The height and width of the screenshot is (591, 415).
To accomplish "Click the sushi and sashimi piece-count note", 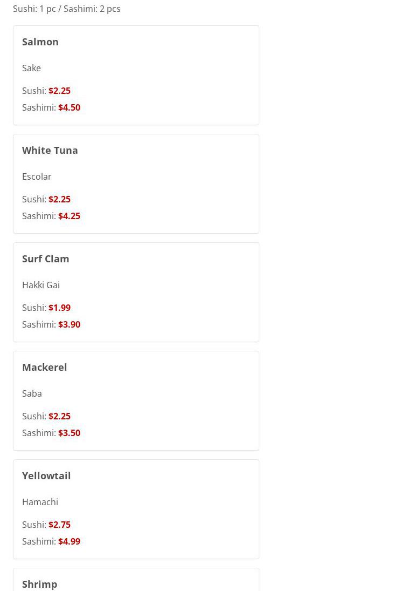I will (67, 9).
